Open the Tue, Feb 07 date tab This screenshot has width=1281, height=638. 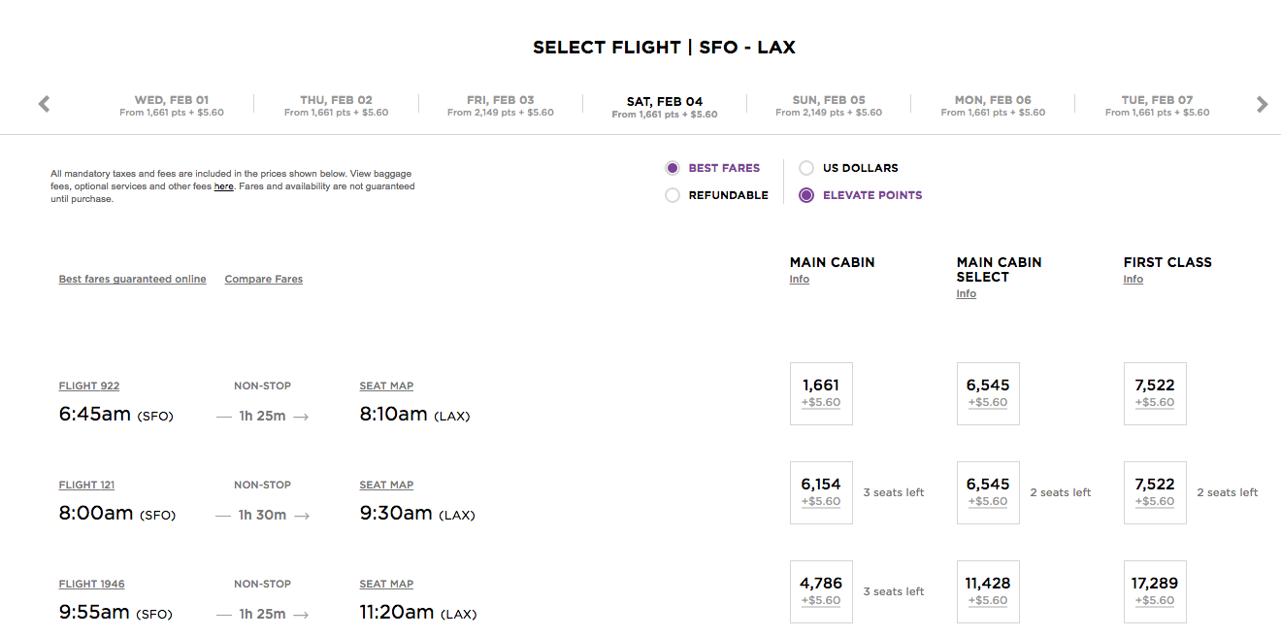1157,105
